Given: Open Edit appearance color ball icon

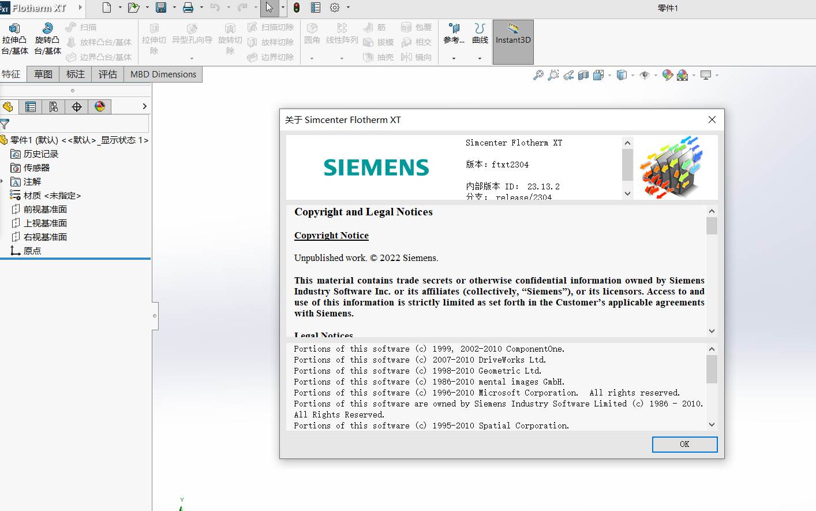Looking at the screenshot, I should pos(668,75).
